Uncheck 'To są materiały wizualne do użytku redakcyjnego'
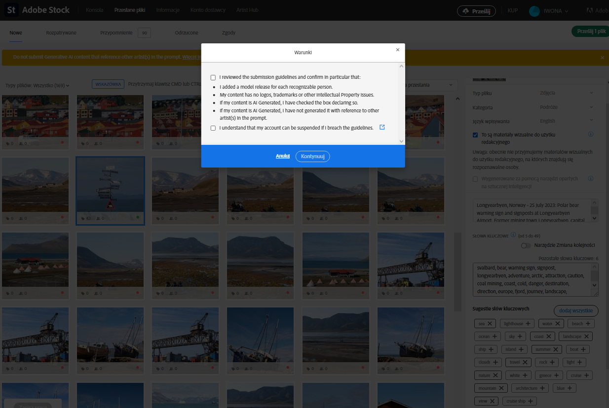Image resolution: width=609 pixels, height=408 pixels. point(475,134)
